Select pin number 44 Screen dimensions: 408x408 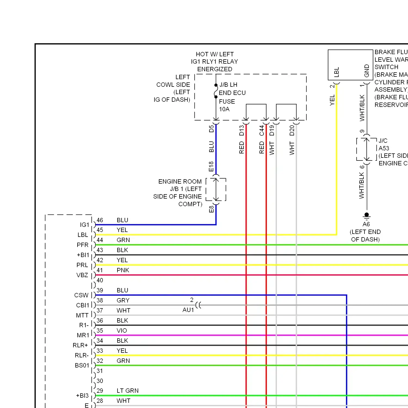[100, 240]
